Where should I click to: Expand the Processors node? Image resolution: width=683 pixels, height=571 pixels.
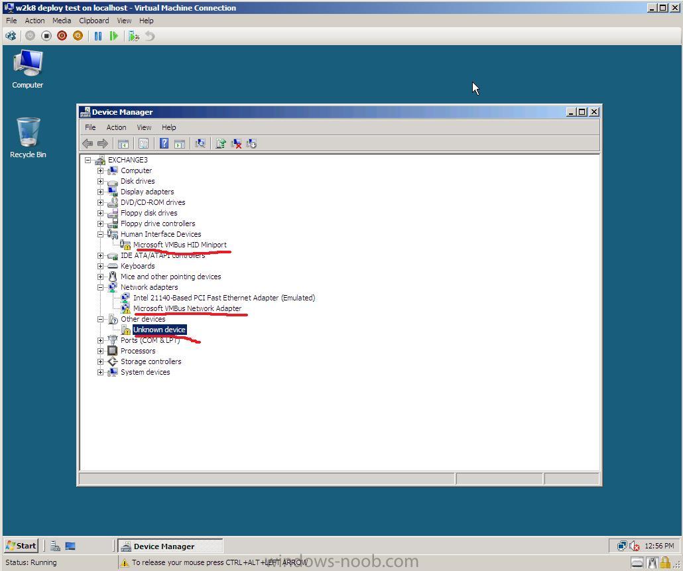click(101, 351)
